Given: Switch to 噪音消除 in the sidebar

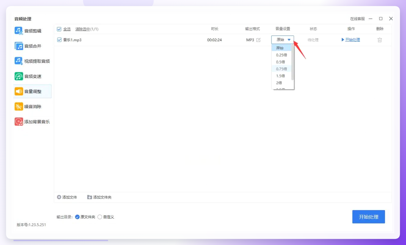Looking at the screenshot, I should pos(33,107).
